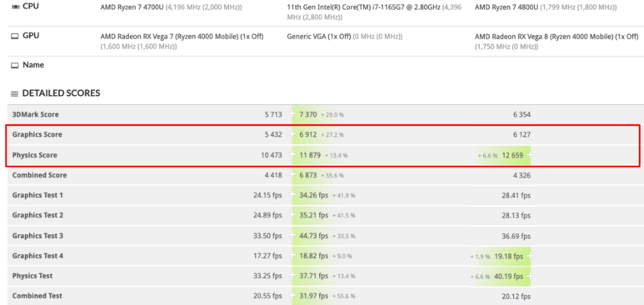Click the 24.89 fps value
Screen dimensions: 644x305
coord(267,215)
